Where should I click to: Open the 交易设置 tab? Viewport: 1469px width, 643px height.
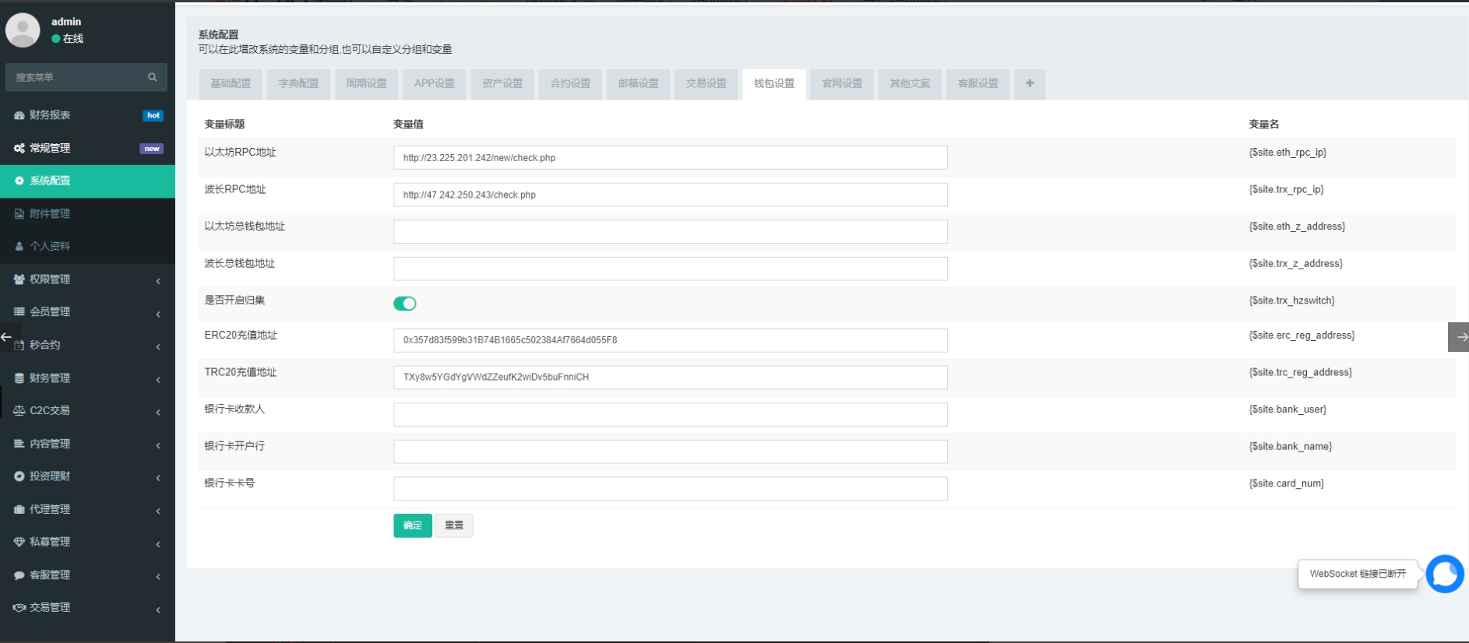tap(706, 83)
